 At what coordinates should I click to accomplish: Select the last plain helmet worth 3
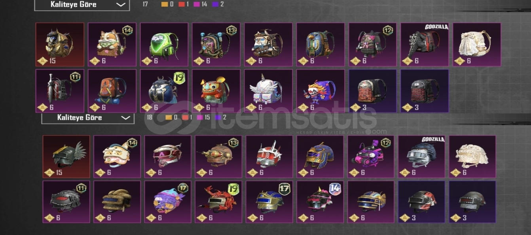click(x=472, y=202)
